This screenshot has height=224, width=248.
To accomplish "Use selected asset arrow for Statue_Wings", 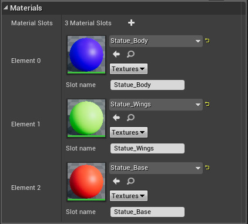I will point(116,118).
